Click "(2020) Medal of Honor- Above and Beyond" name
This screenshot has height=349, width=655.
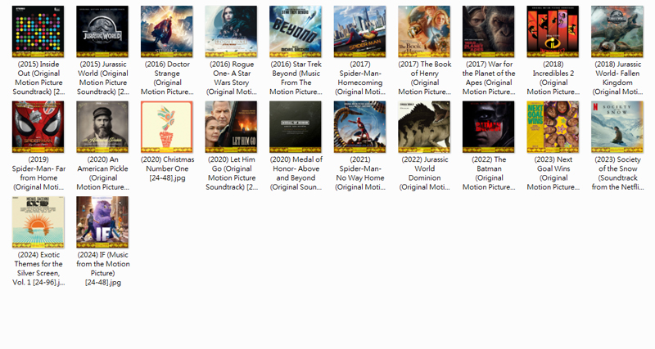296,173
